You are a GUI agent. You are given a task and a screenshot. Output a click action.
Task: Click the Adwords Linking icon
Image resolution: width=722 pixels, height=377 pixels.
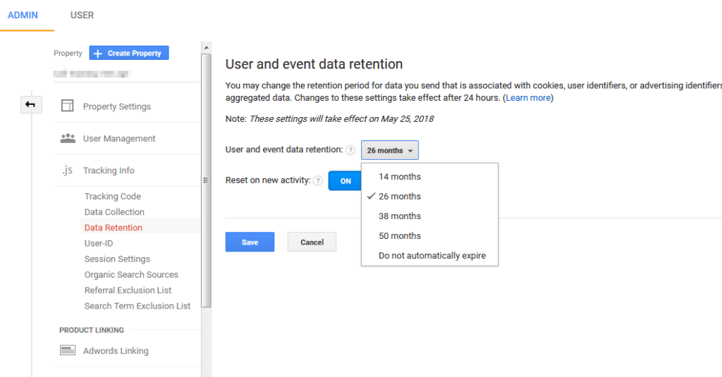pyautogui.click(x=68, y=350)
